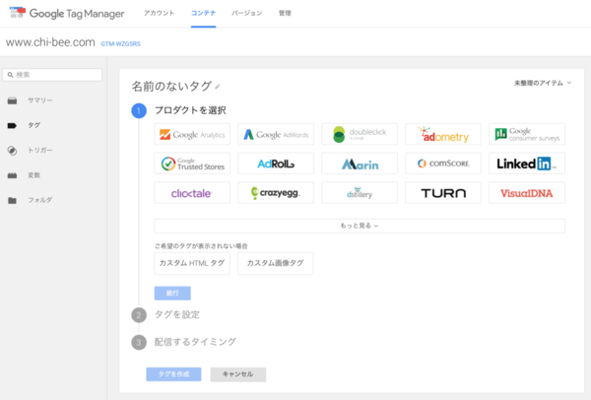Select the Dstillery product
Viewport: 591px width, 400px height.
click(360, 193)
